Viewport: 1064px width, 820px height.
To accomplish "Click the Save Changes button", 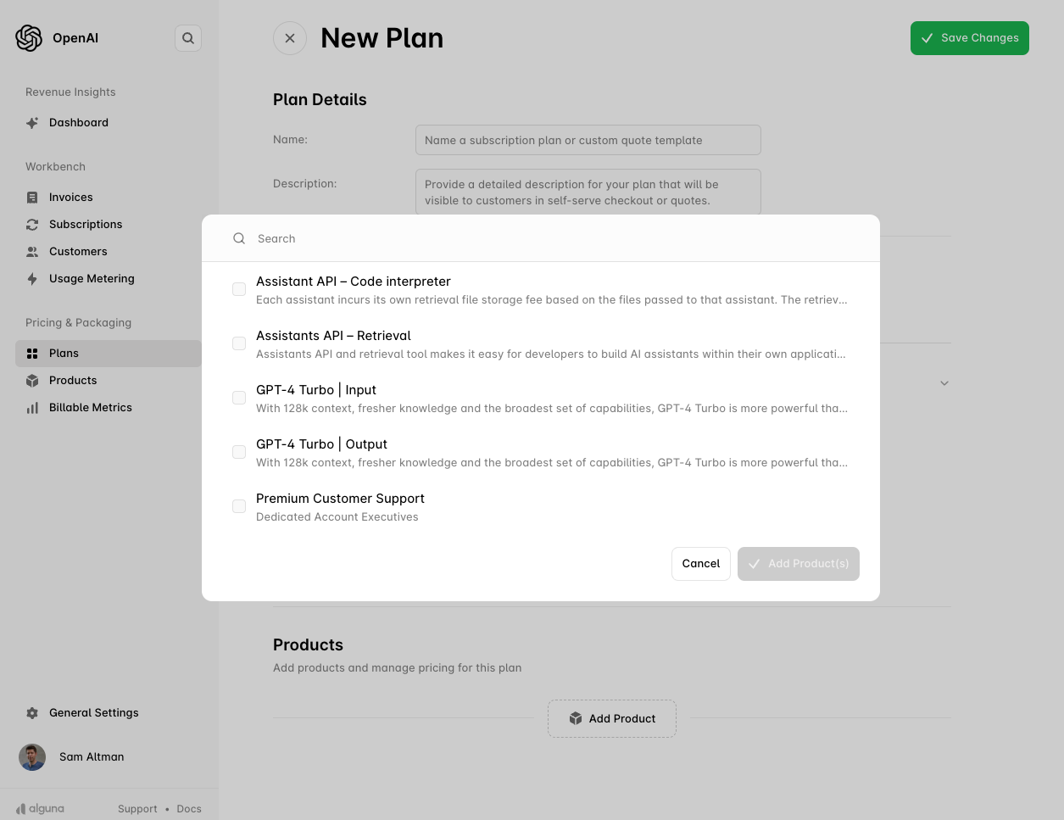I will pyautogui.click(x=969, y=37).
